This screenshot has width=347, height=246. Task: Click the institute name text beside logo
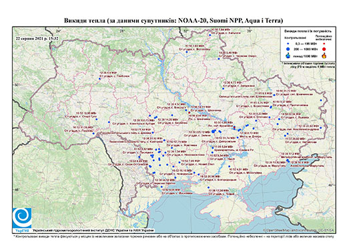(x=93, y=230)
